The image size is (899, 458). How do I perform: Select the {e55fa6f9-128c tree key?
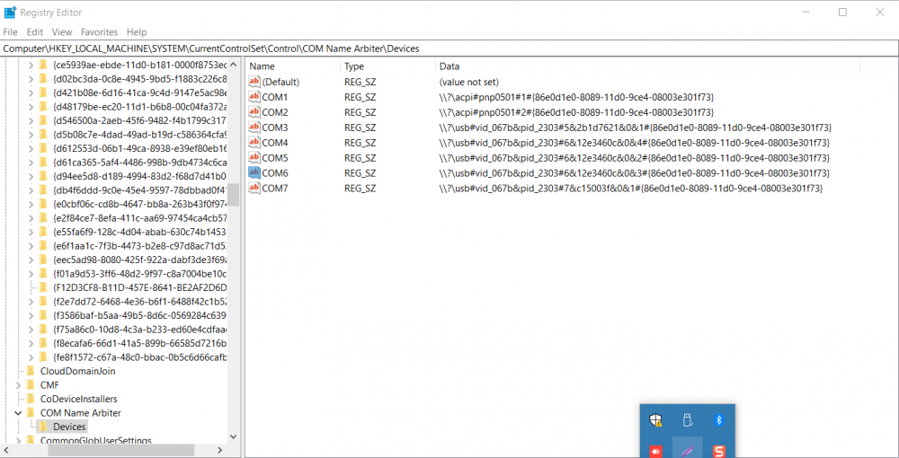tap(139, 232)
